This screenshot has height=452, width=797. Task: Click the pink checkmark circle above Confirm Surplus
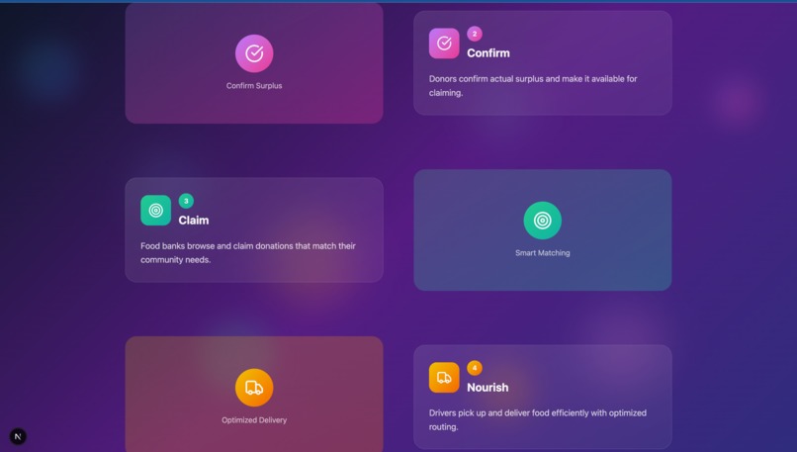(x=254, y=53)
